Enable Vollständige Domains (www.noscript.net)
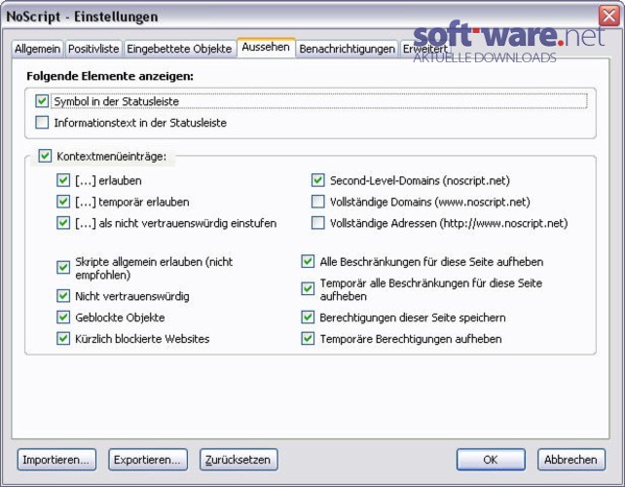 317,202
